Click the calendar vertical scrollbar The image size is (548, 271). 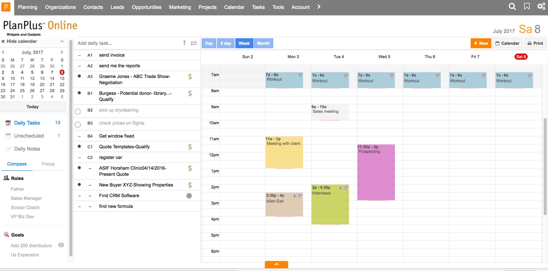[545, 166]
